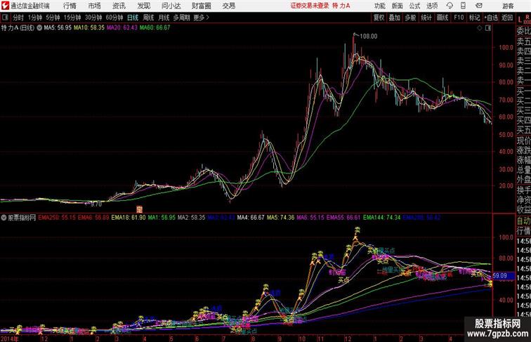Open the mail envelope icon
Viewport: 531px width, 342px height.
coord(479,6)
